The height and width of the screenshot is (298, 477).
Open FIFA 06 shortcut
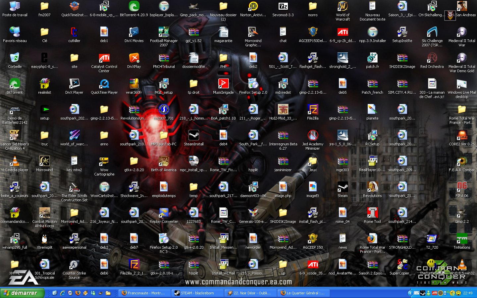click(x=462, y=190)
